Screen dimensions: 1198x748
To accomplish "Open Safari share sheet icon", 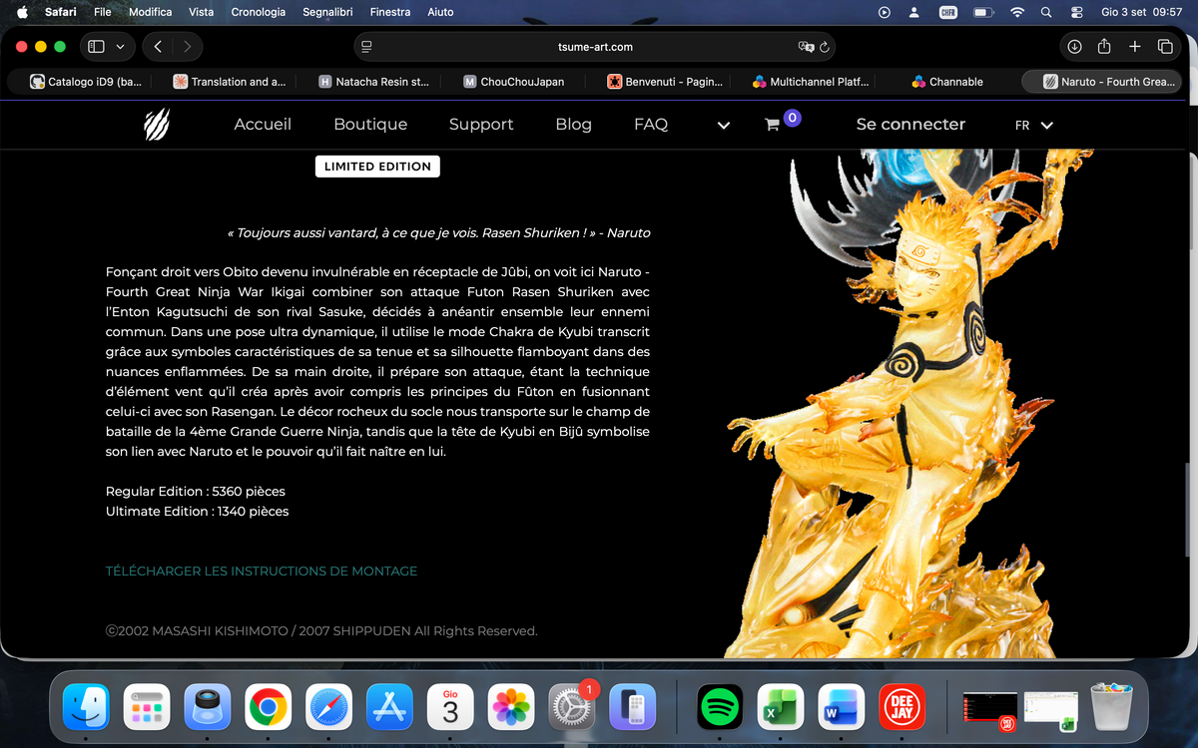I will click(1104, 46).
